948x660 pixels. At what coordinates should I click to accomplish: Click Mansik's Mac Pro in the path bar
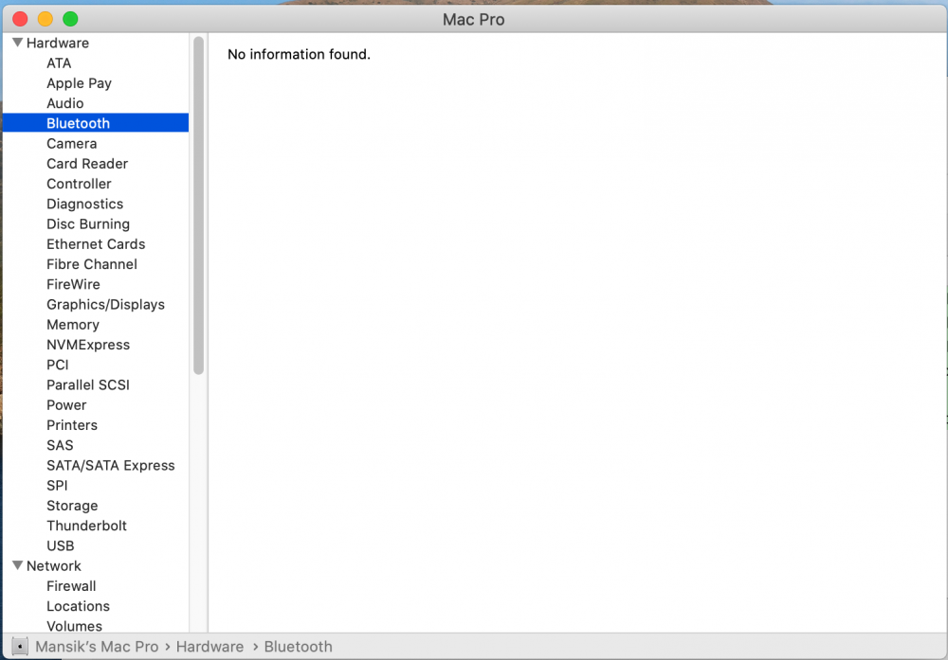(x=97, y=647)
